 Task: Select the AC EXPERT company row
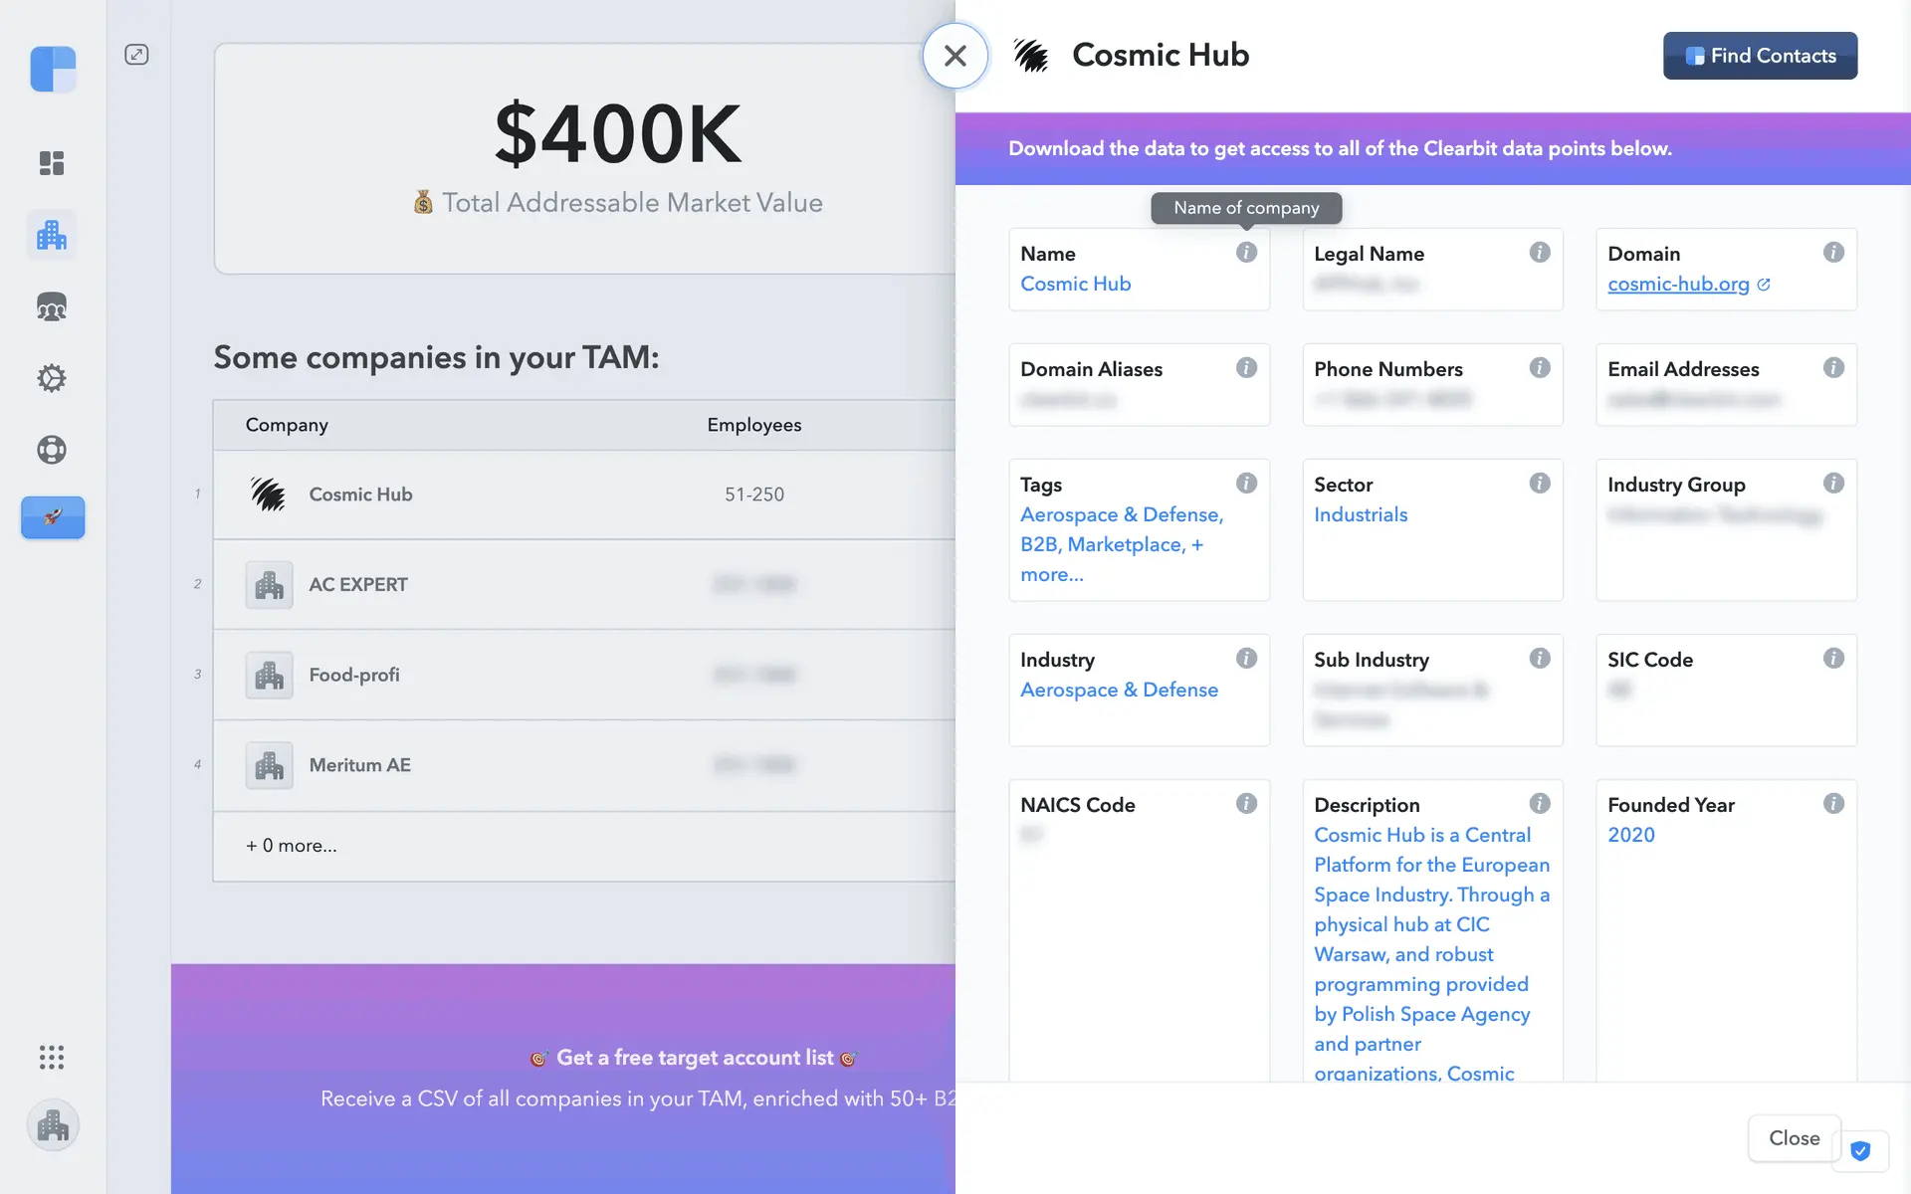358,585
